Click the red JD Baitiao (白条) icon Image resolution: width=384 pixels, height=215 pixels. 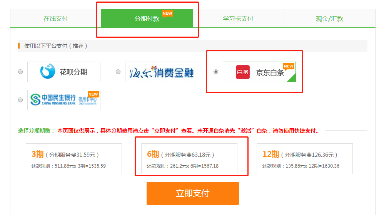pyautogui.click(x=243, y=72)
